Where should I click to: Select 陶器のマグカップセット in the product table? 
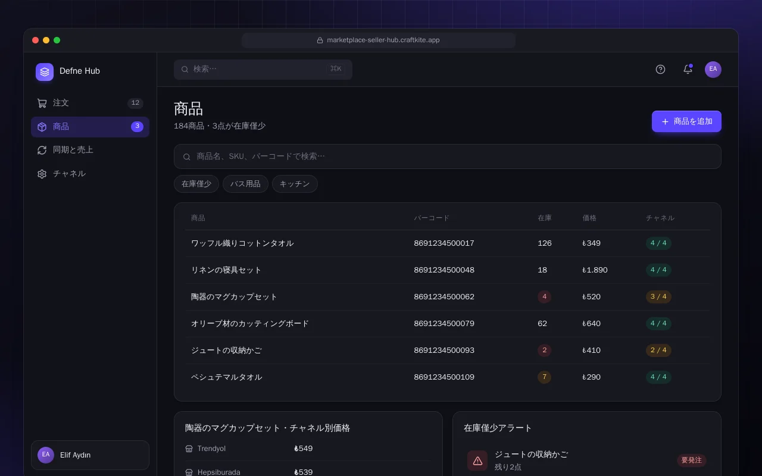click(x=234, y=297)
